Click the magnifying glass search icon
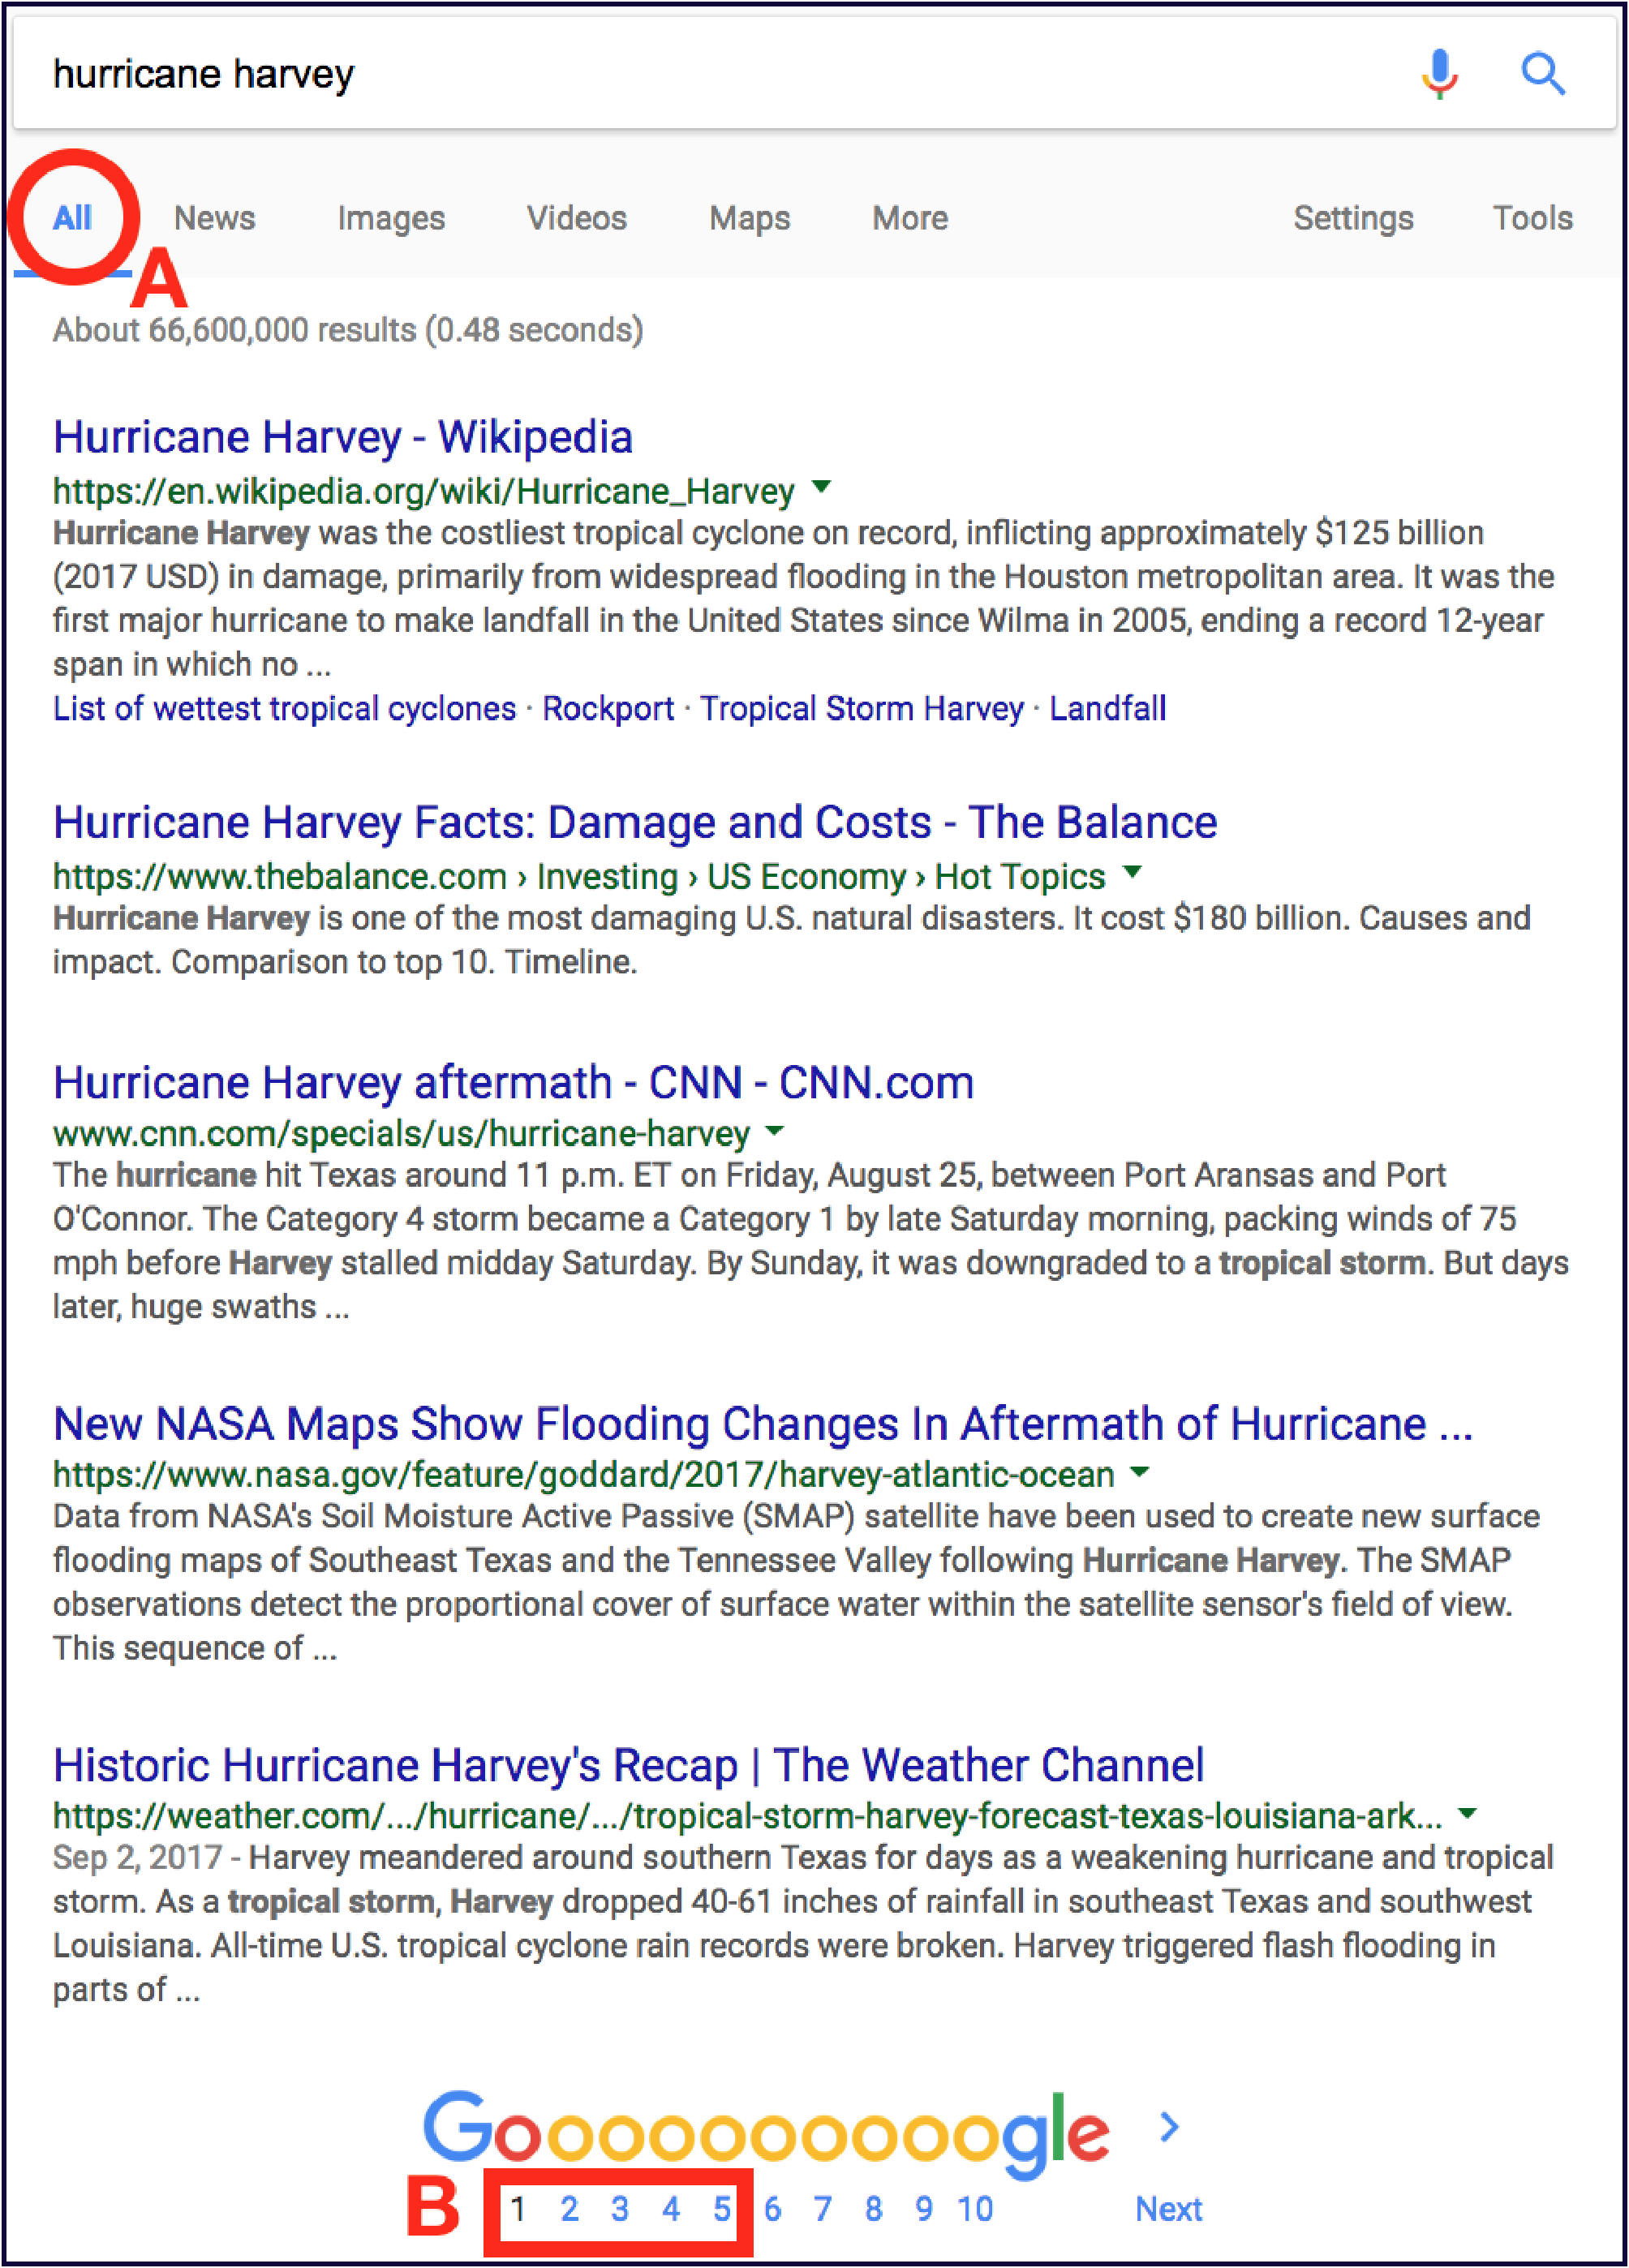This screenshot has height=2268, width=1629. 1543,73
